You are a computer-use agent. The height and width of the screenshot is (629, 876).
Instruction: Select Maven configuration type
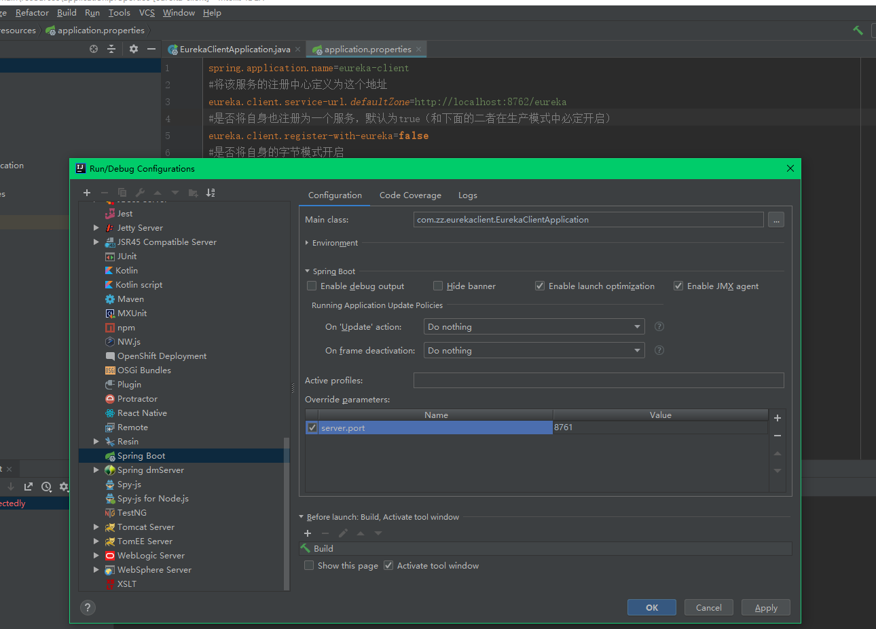(x=130, y=299)
